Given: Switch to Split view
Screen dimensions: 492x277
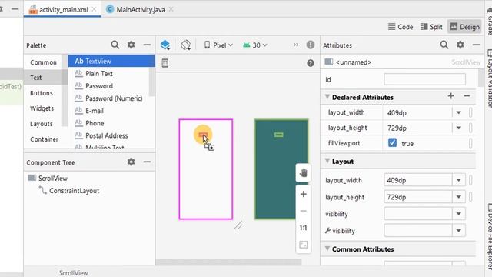Looking at the screenshot, I should pos(431,27).
